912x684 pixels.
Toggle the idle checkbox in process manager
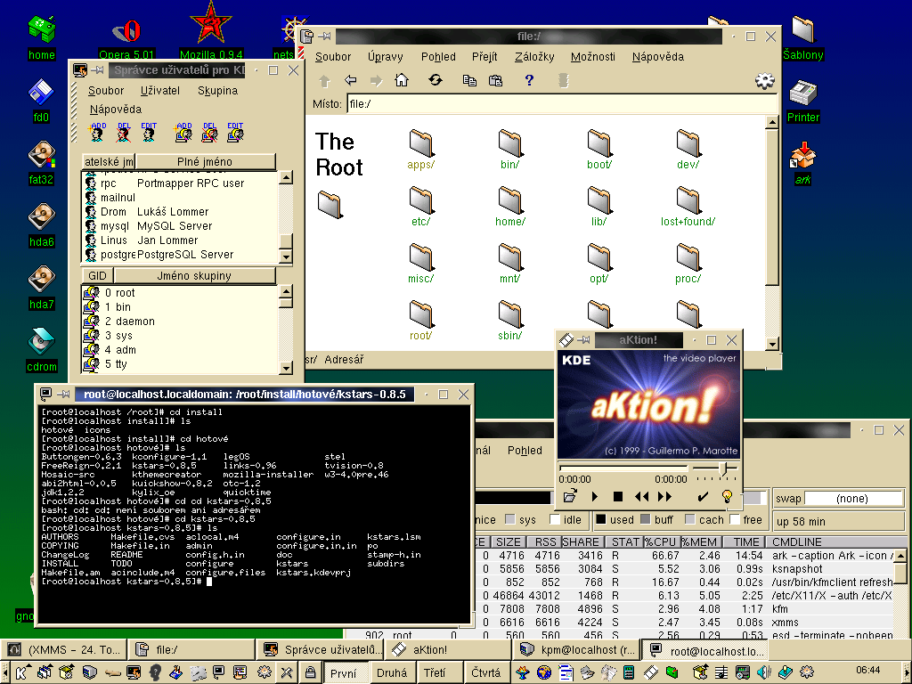coord(555,519)
